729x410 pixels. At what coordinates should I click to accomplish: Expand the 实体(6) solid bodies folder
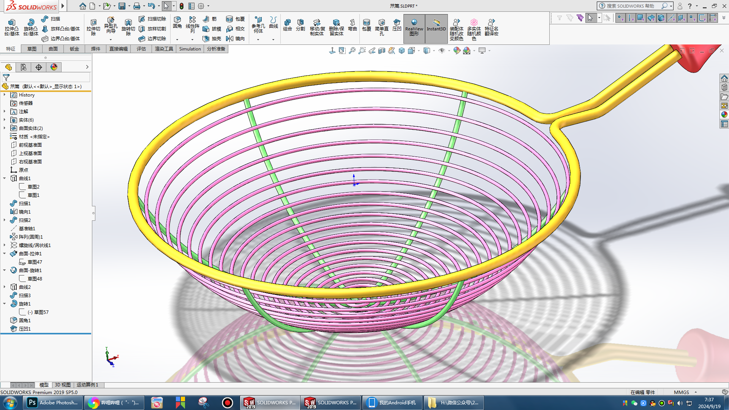[5, 120]
